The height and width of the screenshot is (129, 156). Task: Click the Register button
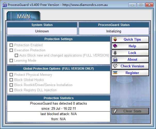tap(130, 73)
